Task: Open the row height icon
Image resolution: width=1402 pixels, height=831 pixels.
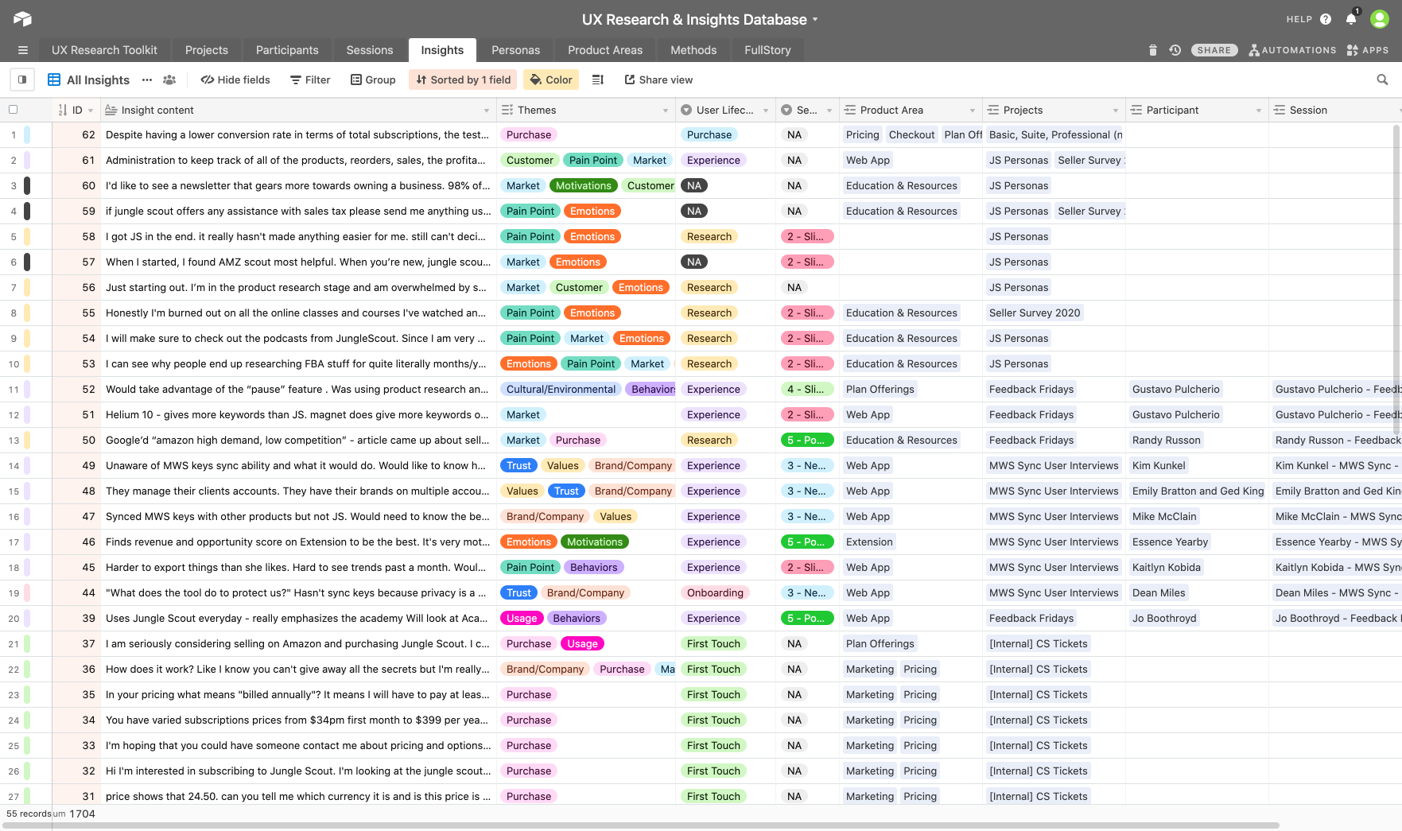Action: [x=598, y=80]
